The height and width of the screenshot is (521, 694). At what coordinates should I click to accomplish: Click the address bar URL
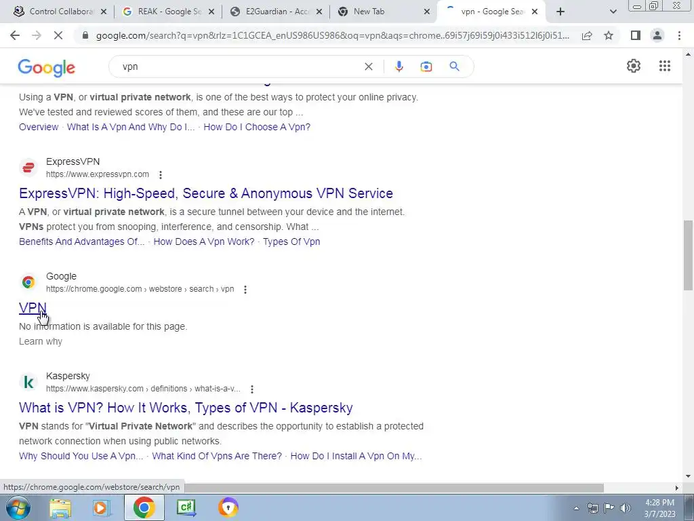click(332, 35)
